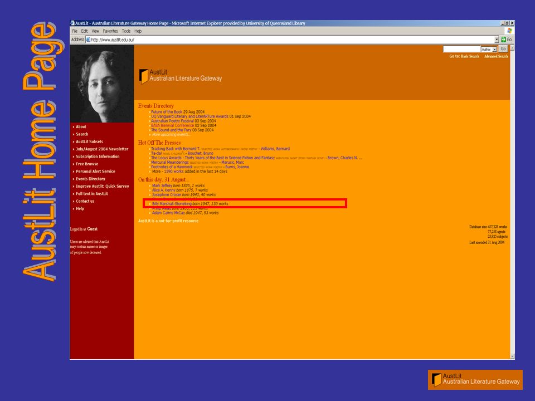Open Alice A. Kenny author entry

point(164,190)
